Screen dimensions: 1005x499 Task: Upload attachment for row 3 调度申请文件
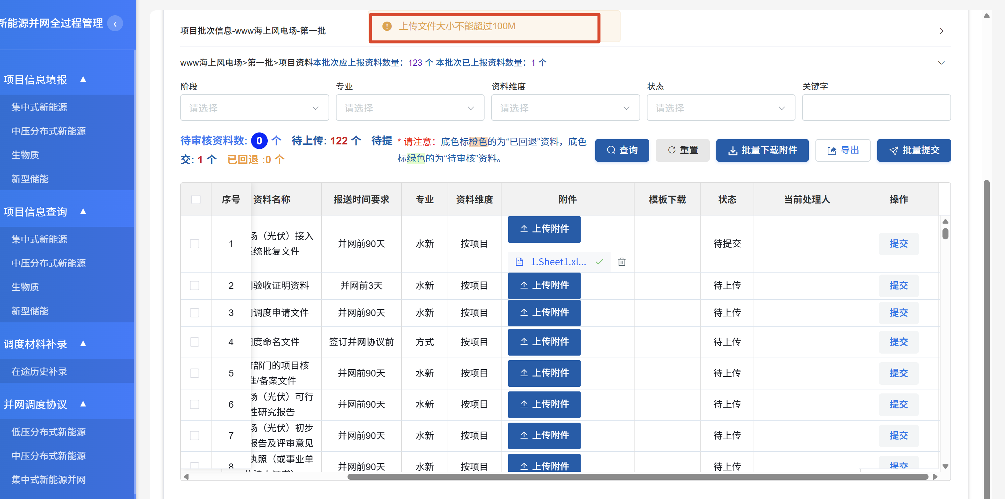click(x=544, y=313)
